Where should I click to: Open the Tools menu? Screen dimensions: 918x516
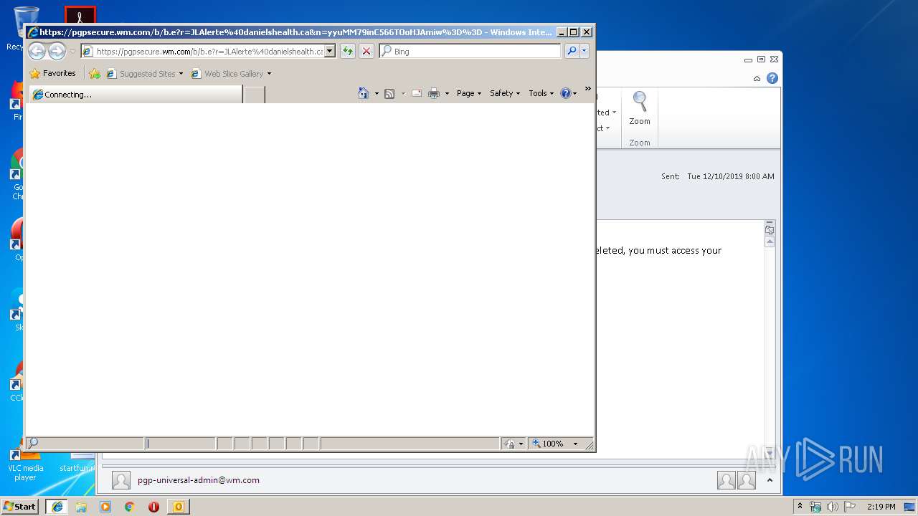541,93
